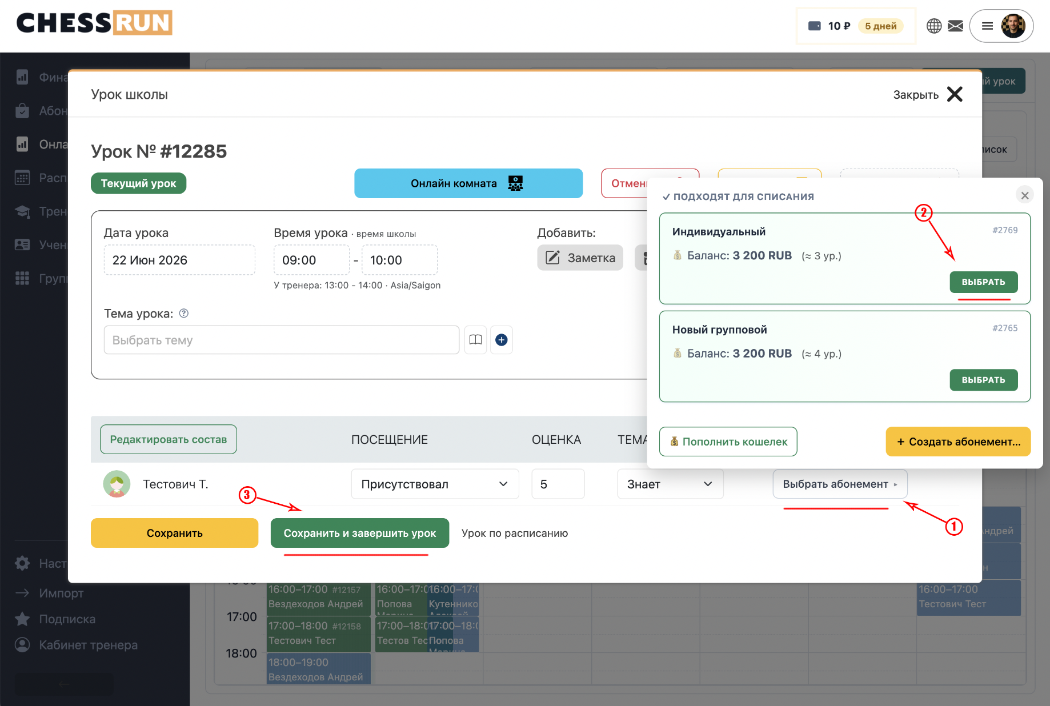
Task: Select Новый групповой subscription ВЫБРАТЬ
Action: 984,380
